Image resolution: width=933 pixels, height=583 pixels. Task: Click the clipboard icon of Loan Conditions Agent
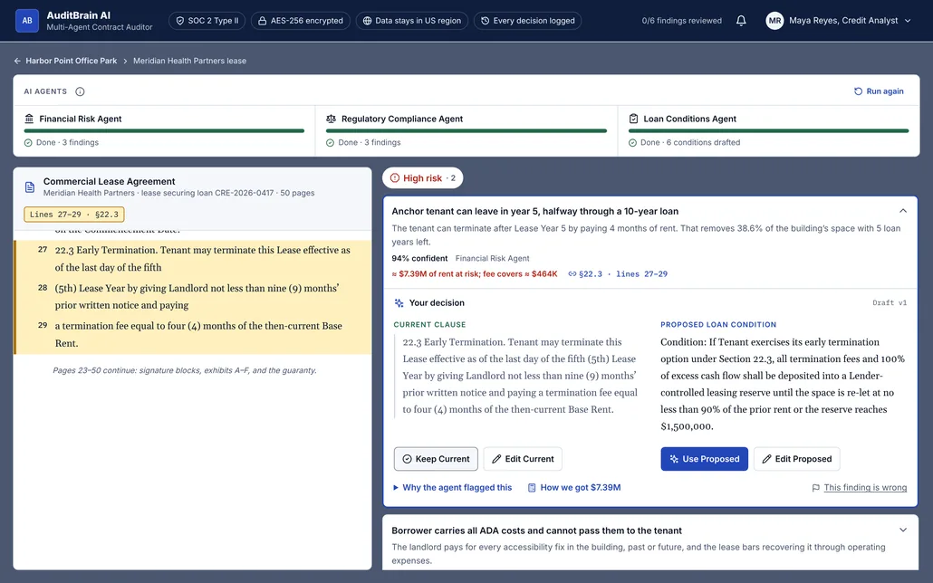coord(633,119)
